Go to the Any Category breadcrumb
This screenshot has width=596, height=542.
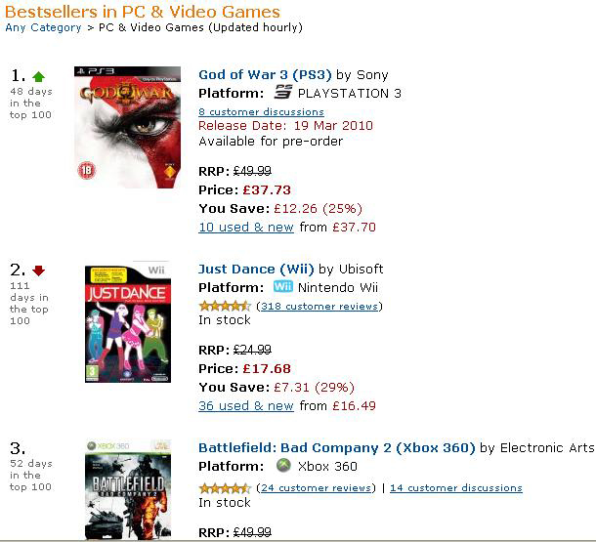tap(43, 27)
